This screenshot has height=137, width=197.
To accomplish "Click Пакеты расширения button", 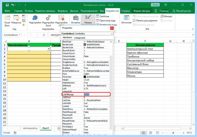I will click(145, 21).
